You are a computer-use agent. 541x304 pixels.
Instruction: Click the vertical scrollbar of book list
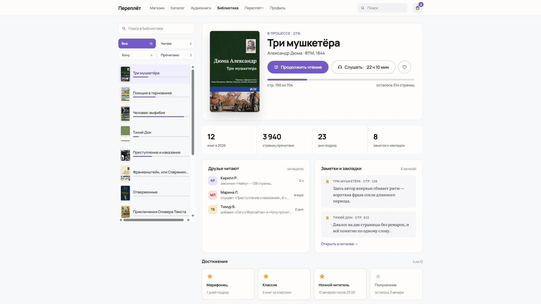(x=193, y=113)
